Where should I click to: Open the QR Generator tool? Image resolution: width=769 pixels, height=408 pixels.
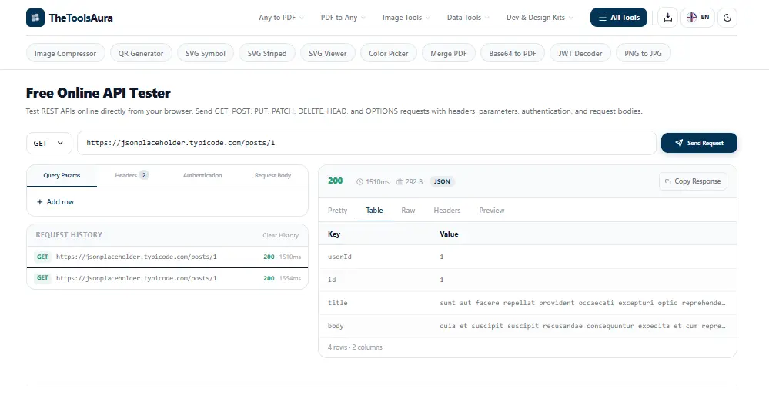141,53
